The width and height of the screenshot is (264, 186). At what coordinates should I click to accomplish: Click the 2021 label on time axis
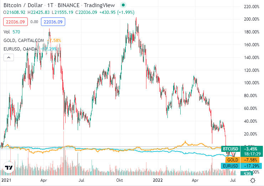pyautogui.click(x=6, y=180)
